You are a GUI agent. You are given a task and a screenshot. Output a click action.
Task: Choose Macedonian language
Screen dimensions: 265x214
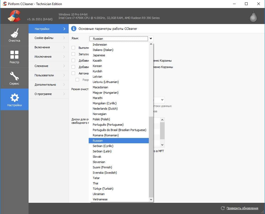119,87
